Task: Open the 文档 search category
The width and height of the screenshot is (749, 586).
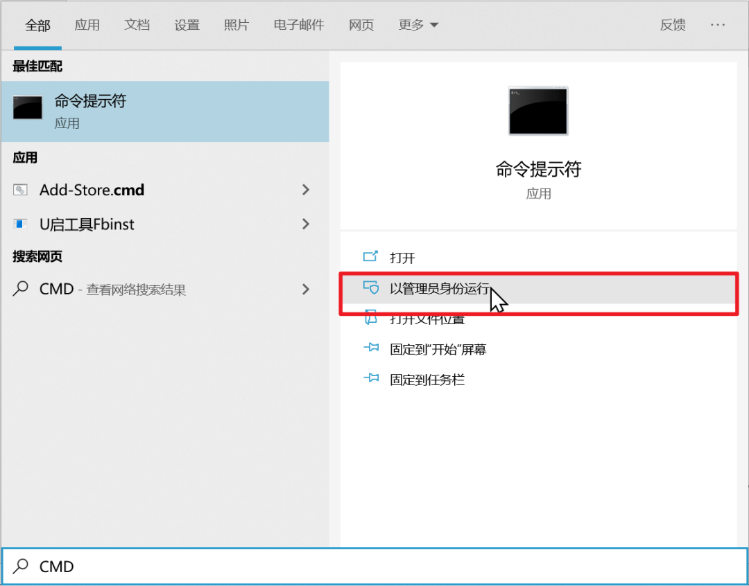Action: (137, 24)
